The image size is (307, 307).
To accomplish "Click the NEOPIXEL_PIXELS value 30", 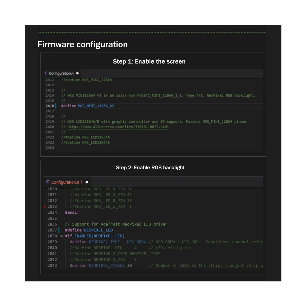I will [x=129, y=266].
